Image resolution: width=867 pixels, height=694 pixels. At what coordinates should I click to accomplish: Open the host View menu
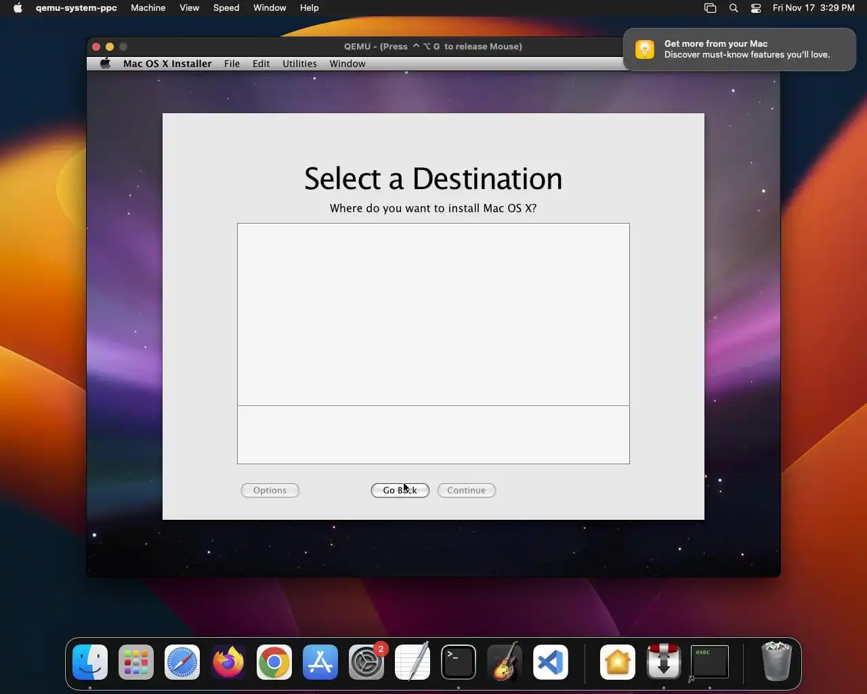pos(190,8)
